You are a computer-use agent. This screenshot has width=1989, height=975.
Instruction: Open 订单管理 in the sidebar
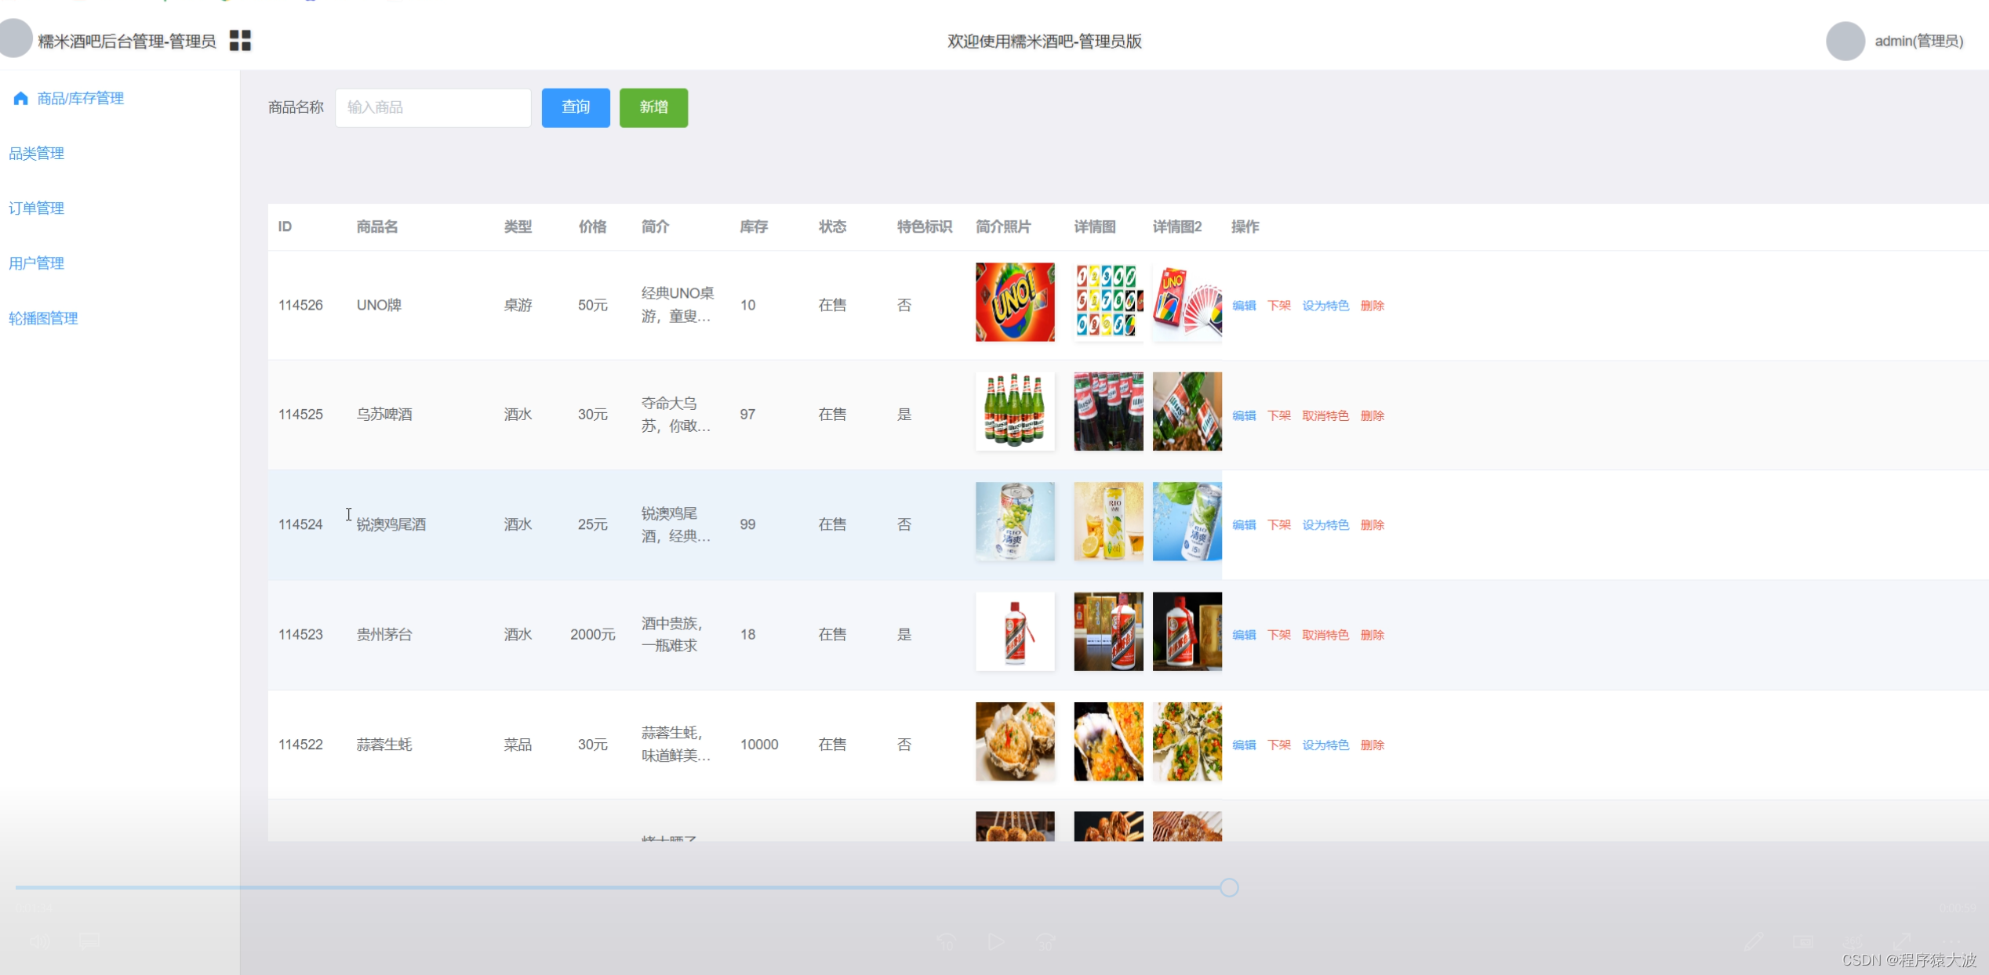tap(36, 208)
